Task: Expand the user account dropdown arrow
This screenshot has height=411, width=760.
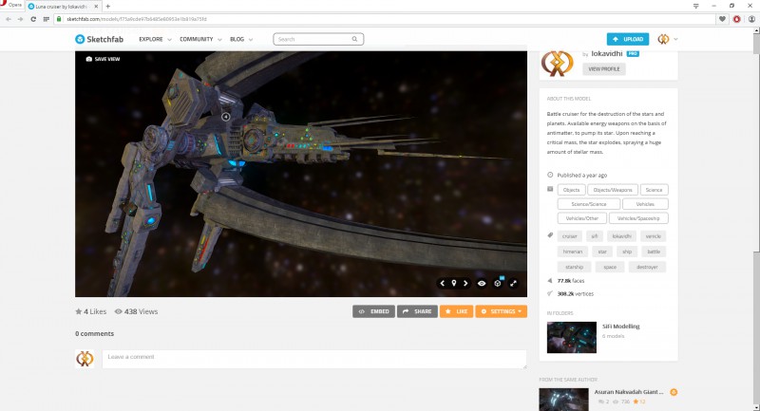Action: (675, 39)
